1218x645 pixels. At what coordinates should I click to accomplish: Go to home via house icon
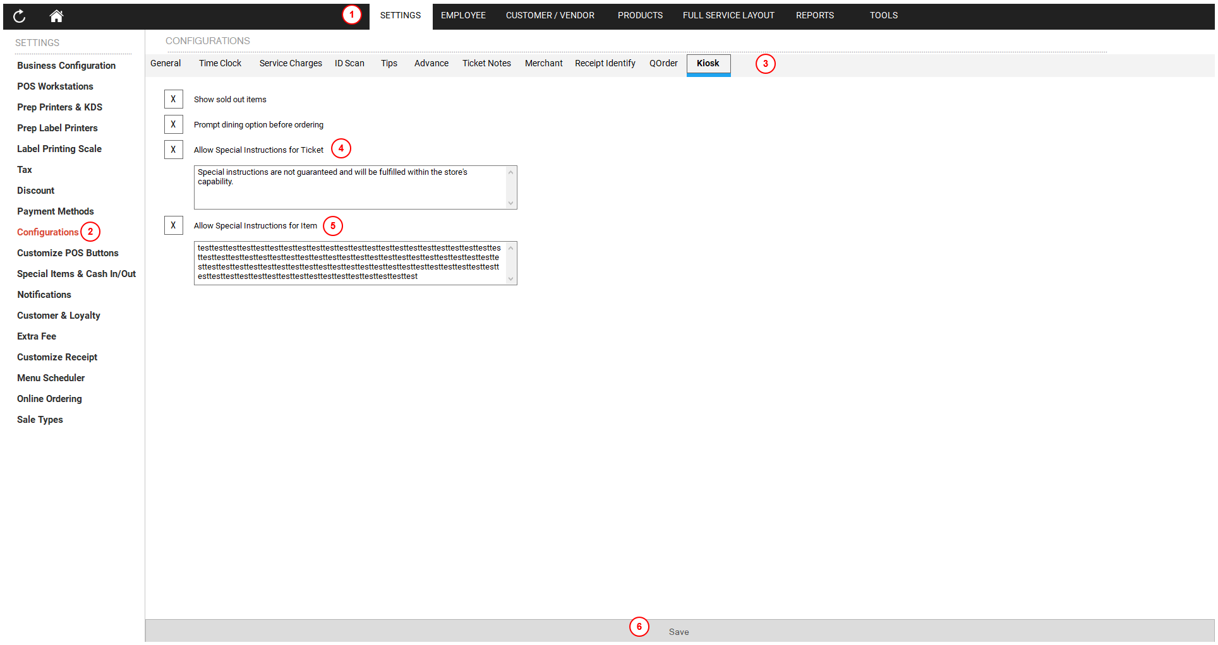tap(56, 16)
